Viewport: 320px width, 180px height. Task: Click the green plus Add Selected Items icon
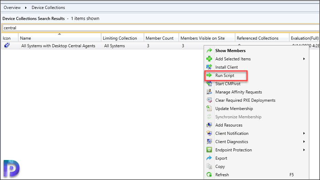pyautogui.click(x=209, y=59)
